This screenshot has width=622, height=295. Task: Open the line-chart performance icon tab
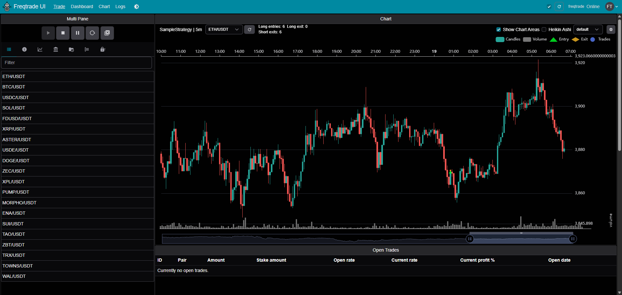pyautogui.click(x=40, y=50)
